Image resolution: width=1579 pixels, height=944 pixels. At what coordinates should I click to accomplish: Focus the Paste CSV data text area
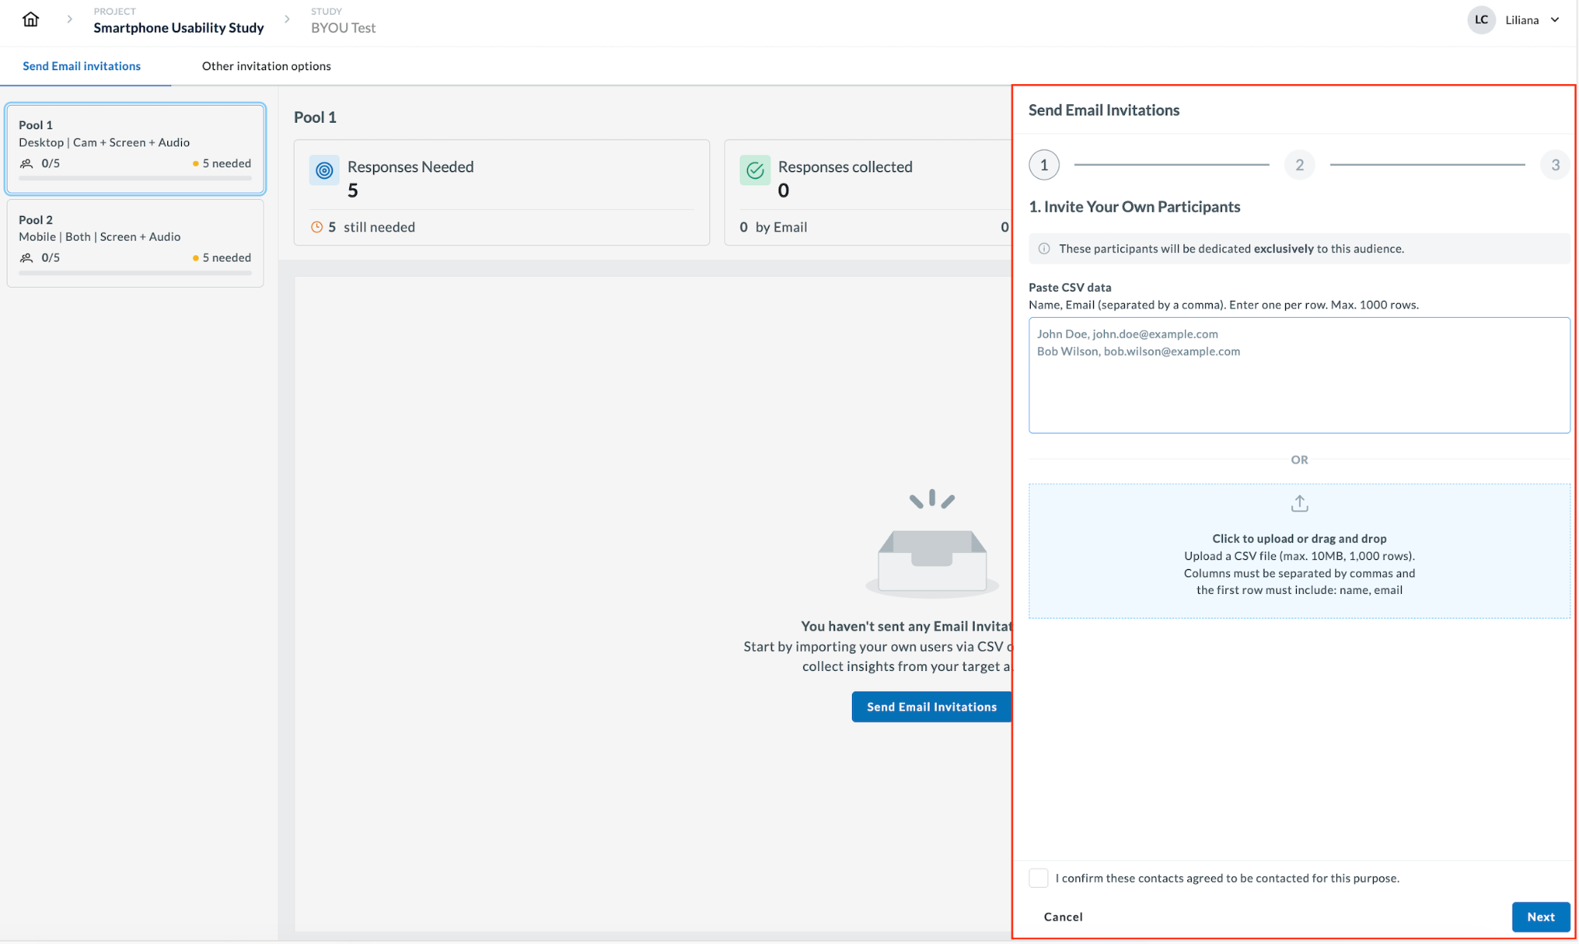[x=1299, y=376]
